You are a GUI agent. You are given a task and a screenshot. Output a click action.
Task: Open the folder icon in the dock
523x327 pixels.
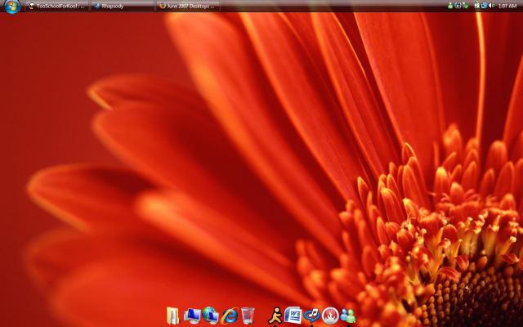pyautogui.click(x=172, y=316)
